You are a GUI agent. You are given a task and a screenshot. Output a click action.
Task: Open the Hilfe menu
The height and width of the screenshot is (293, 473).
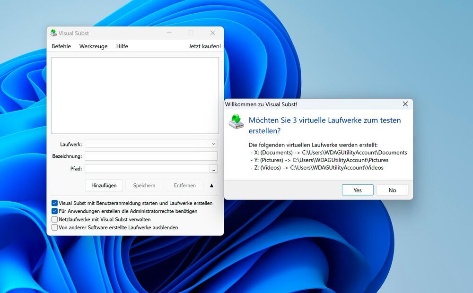[122, 46]
